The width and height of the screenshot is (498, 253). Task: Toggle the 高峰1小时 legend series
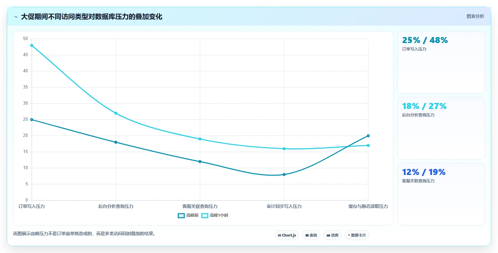(x=215, y=215)
